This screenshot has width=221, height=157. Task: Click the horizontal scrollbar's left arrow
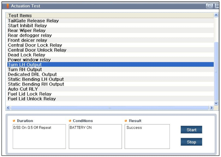8,108
